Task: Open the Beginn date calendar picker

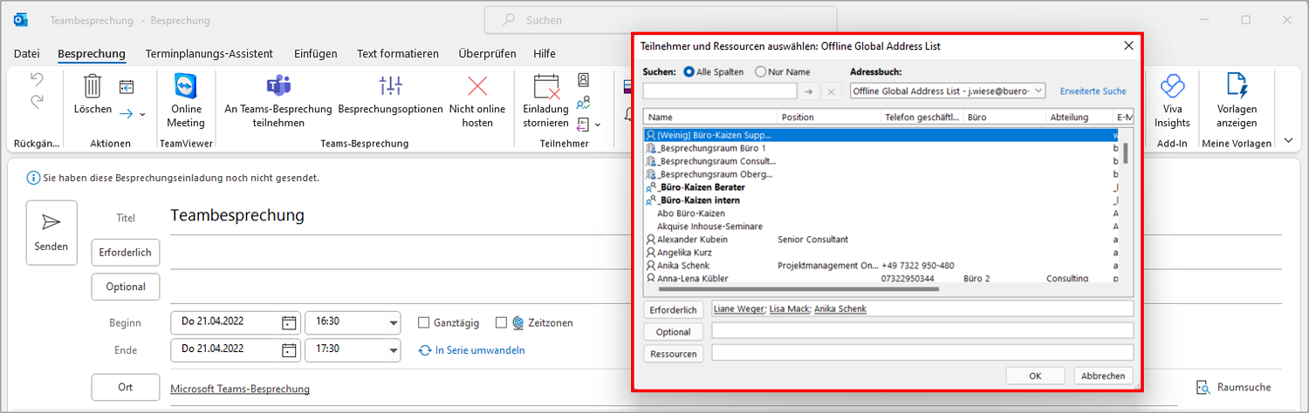Action: pyautogui.click(x=289, y=322)
